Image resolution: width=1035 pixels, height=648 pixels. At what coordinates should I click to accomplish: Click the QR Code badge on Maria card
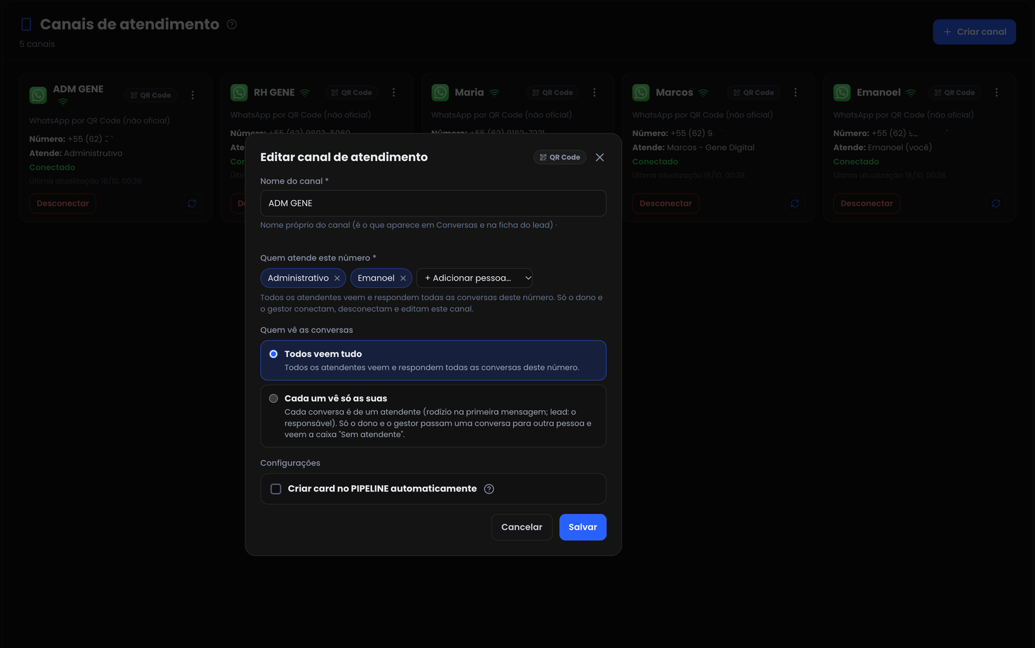click(552, 92)
